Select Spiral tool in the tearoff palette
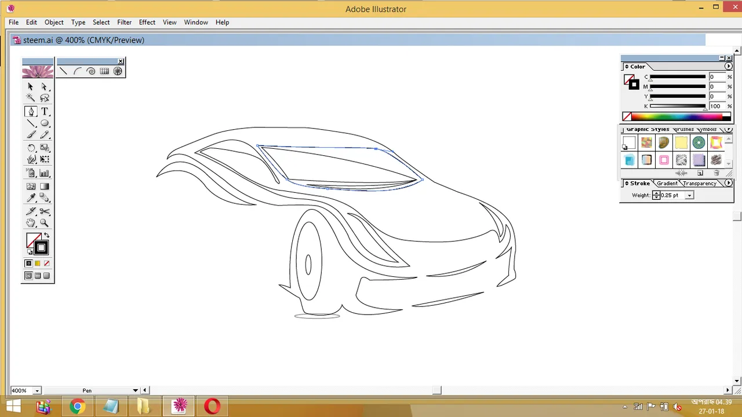 click(91, 71)
